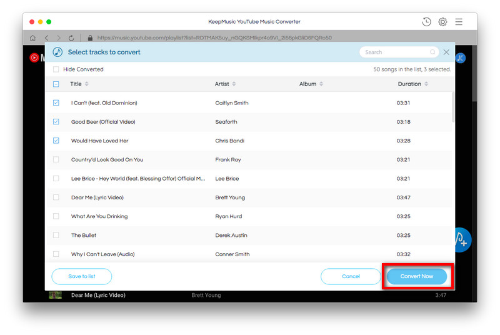Select artist Lee Brice cell
Viewport: 500px width, 335px height.
pos(227,179)
